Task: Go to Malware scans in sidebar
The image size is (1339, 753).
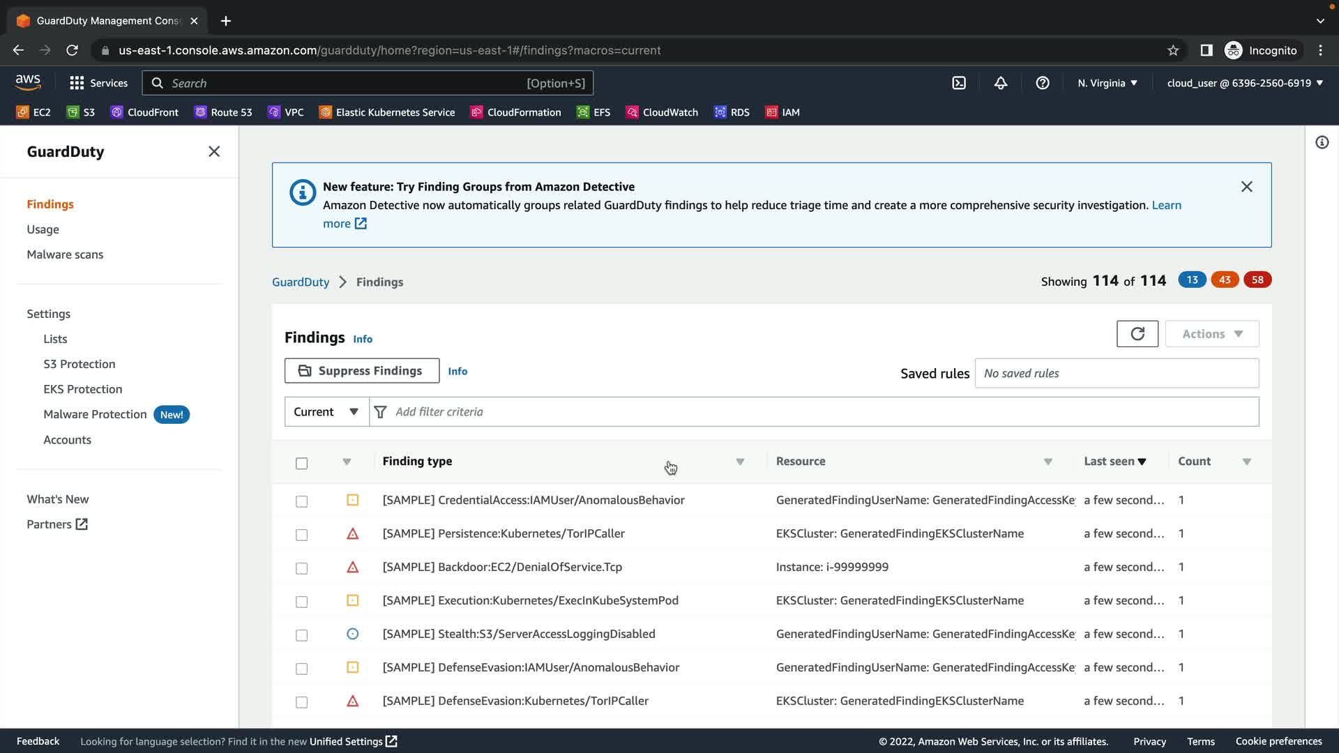Action: coord(65,254)
